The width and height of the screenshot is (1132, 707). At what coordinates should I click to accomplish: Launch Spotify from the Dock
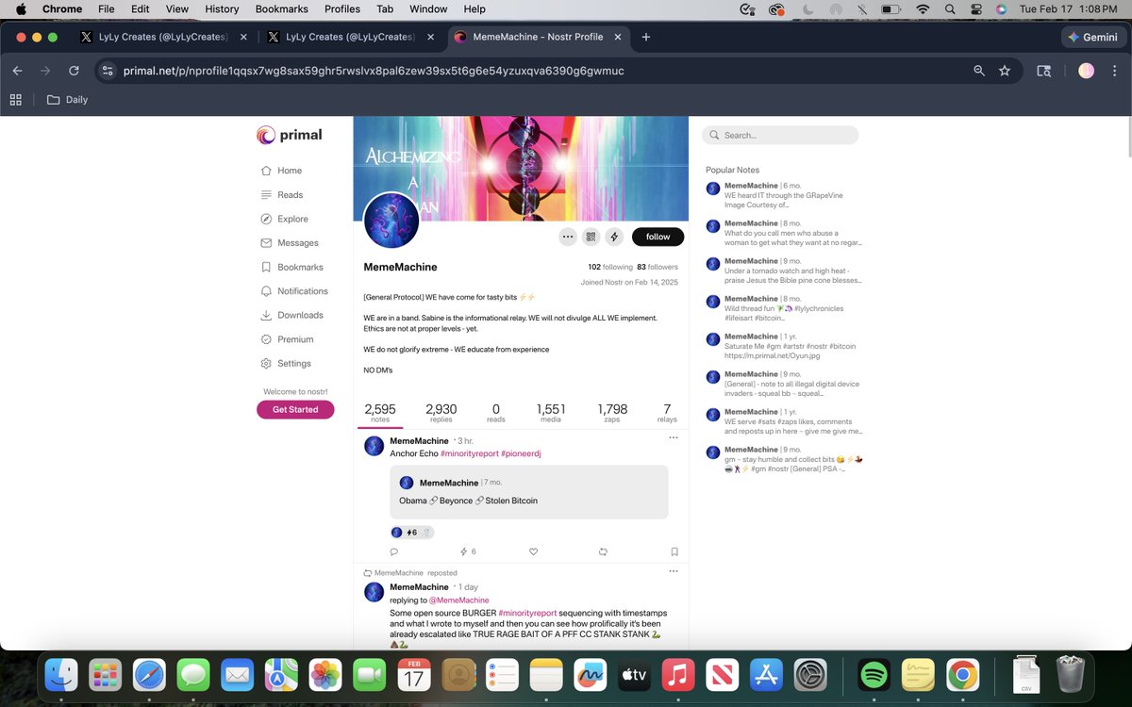[874, 675]
